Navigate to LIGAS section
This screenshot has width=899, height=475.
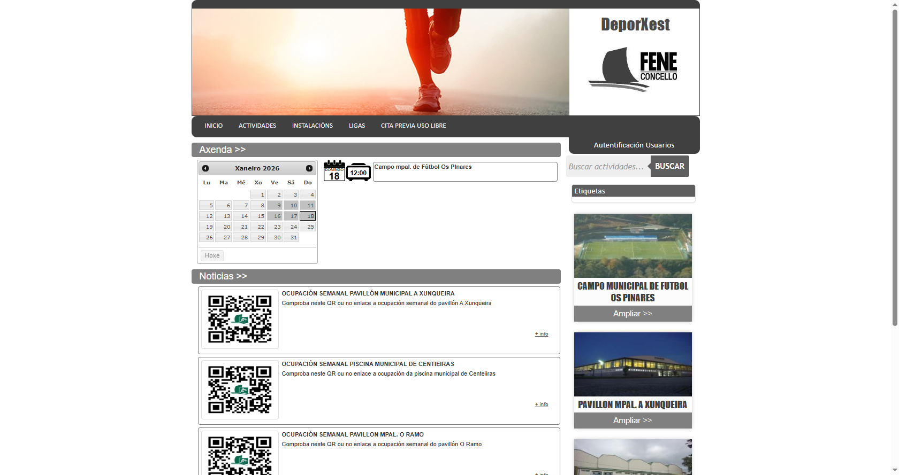[357, 126]
